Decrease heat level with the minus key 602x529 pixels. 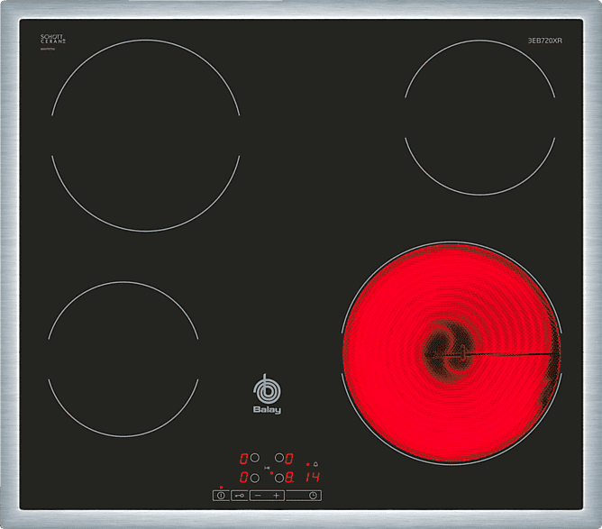(258, 496)
